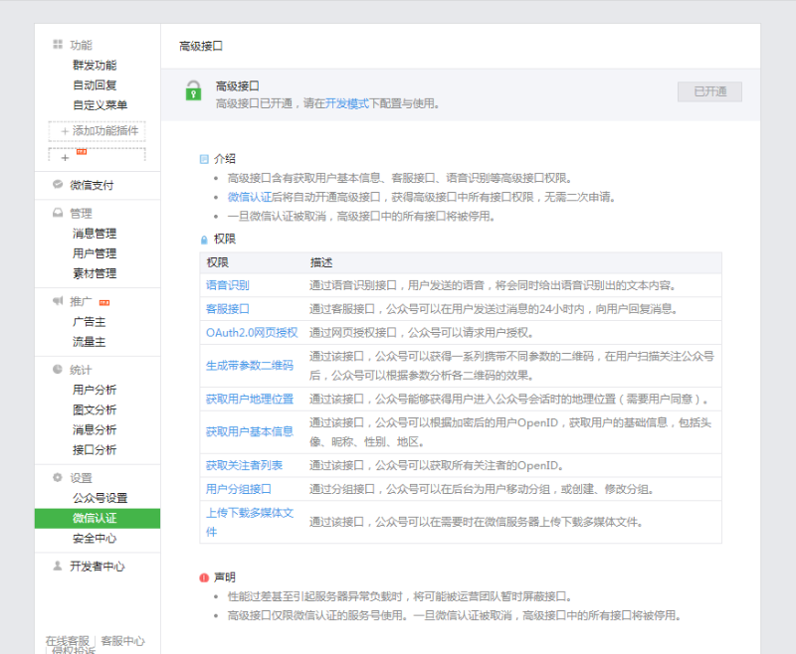Open 获取用户基本信息 link

click(x=250, y=431)
